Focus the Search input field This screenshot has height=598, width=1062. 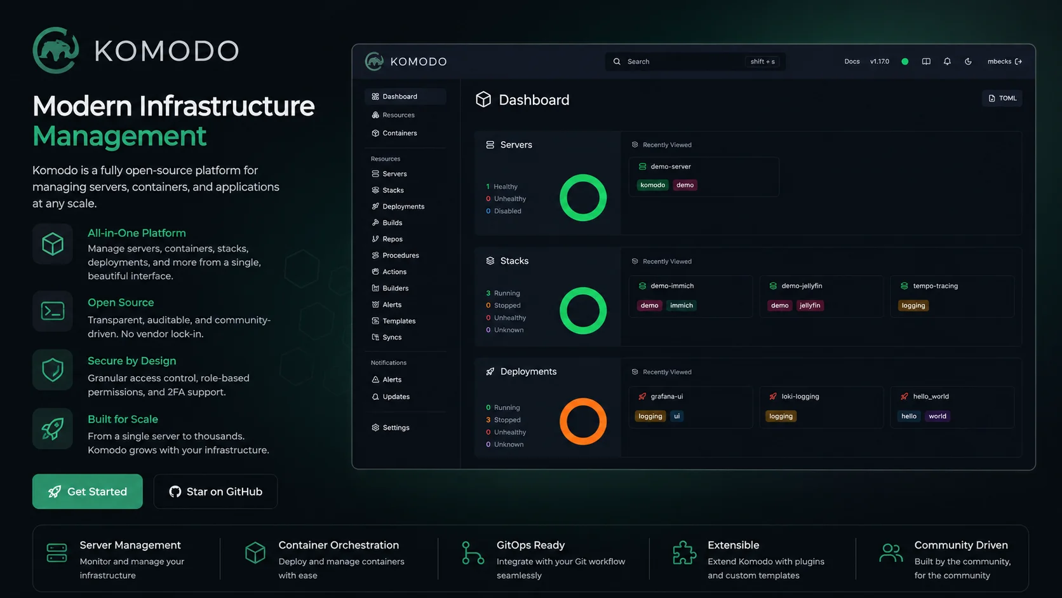click(x=696, y=62)
